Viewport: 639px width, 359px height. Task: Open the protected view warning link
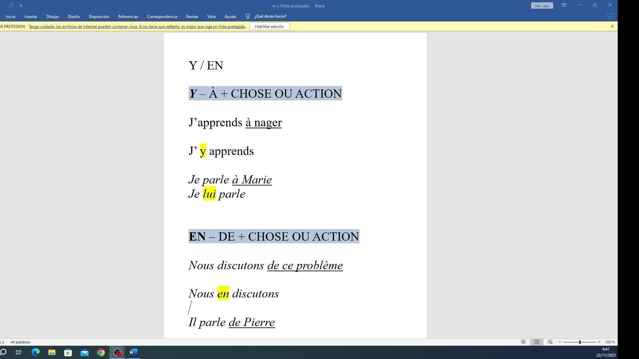137,27
